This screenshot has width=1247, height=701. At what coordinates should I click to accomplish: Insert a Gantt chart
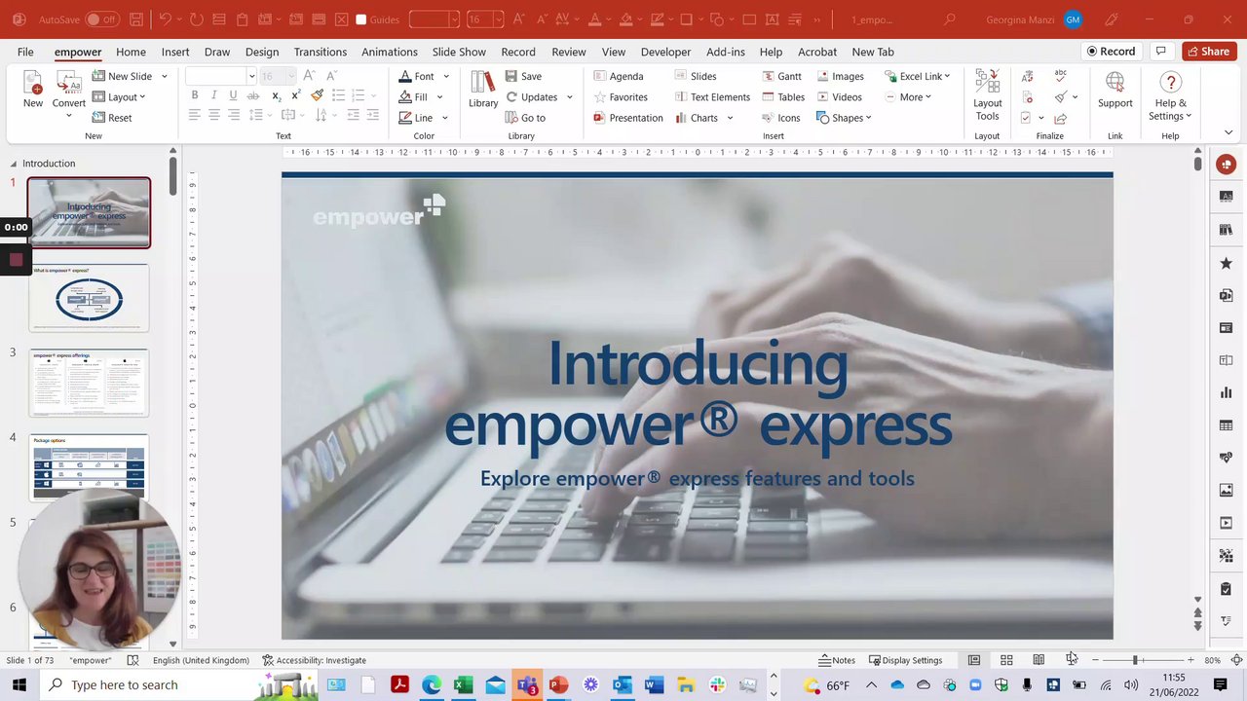[781, 76]
